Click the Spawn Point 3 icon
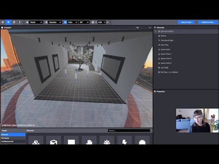Image resolution: width=219 pixels, height=164 pixels. [159, 63]
